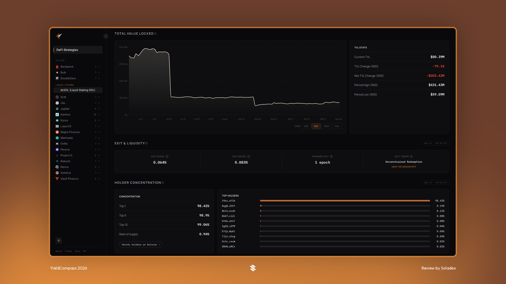Expand the Kamino strategies chevron

[x=99, y=115]
